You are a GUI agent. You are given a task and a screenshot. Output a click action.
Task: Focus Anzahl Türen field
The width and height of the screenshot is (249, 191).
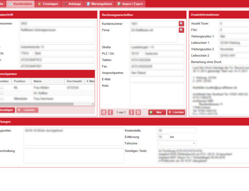pyautogui.click(x=234, y=23)
